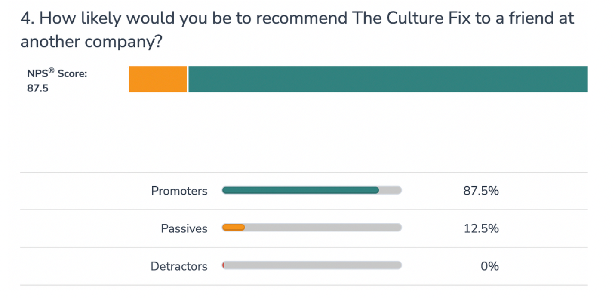Screen dimensions: 615x298
Task: Click the 87.5% Promoters percentage
Action: (481, 191)
